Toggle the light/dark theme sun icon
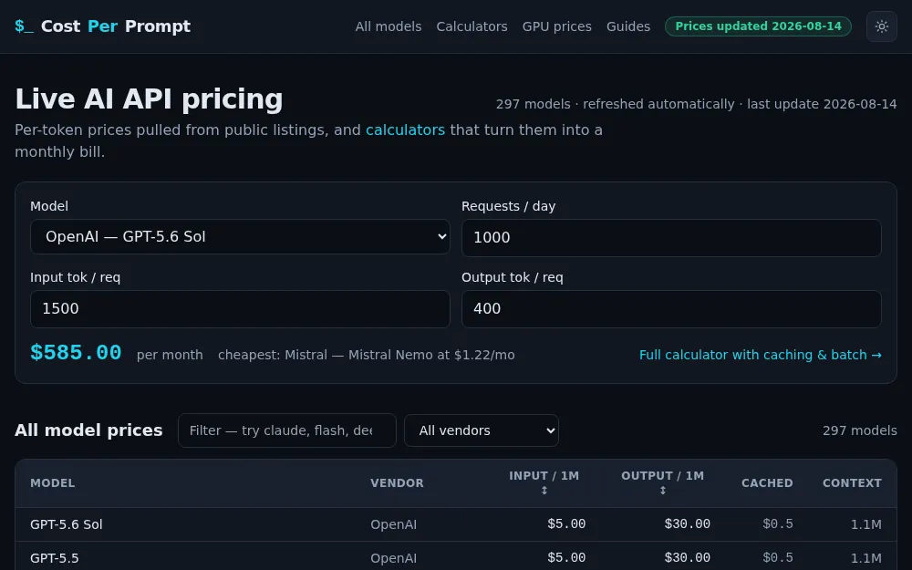Image resolution: width=912 pixels, height=570 pixels. pos(882,26)
